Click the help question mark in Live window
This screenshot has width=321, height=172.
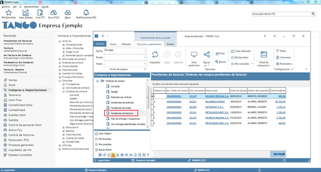(265, 36)
